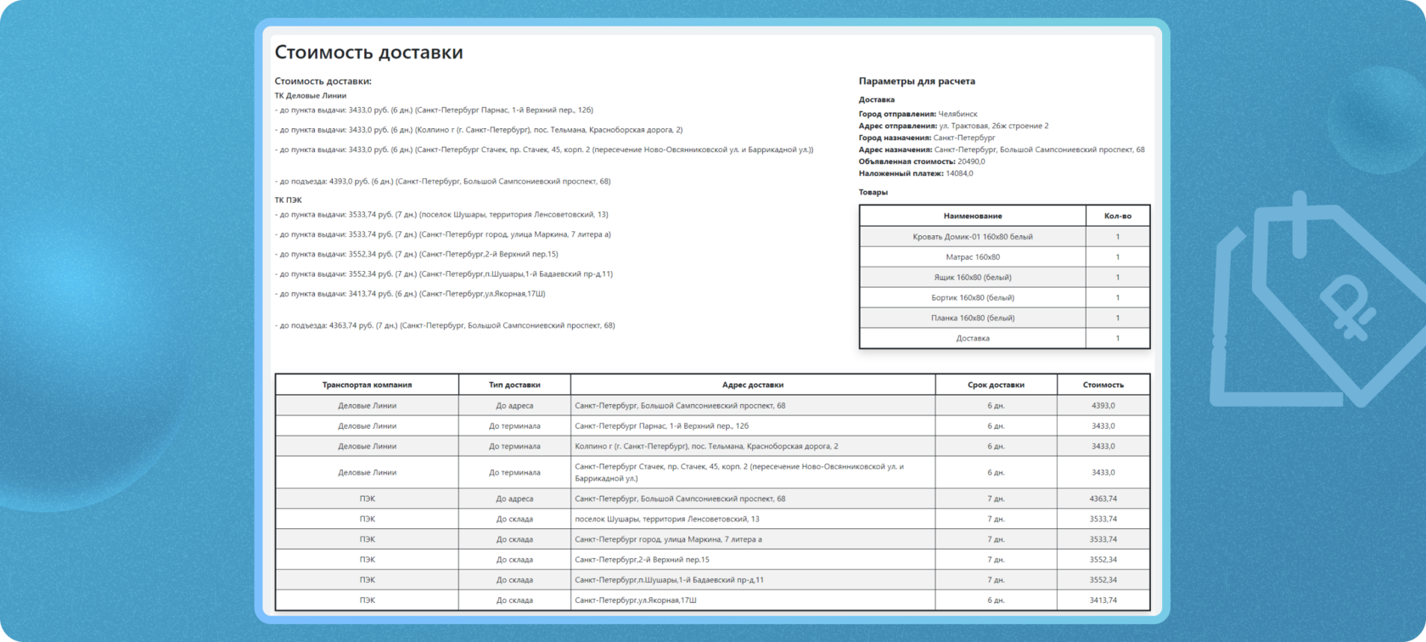Select the "Ящик 160х80 (белый)" goods row
Screen dimensions: 1426x642
(1005, 278)
